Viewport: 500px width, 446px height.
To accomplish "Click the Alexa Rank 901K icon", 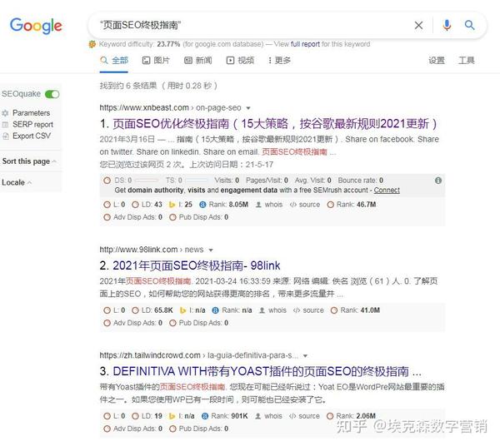I will tap(205, 416).
